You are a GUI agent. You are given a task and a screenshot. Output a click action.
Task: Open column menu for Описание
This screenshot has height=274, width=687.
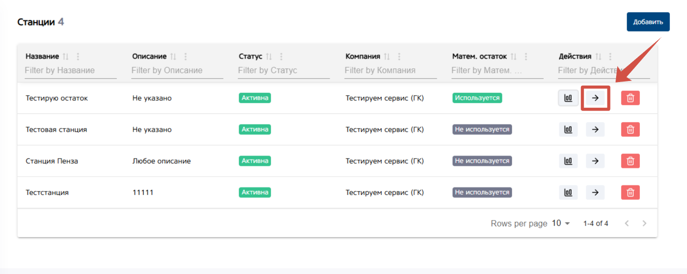click(186, 56)
